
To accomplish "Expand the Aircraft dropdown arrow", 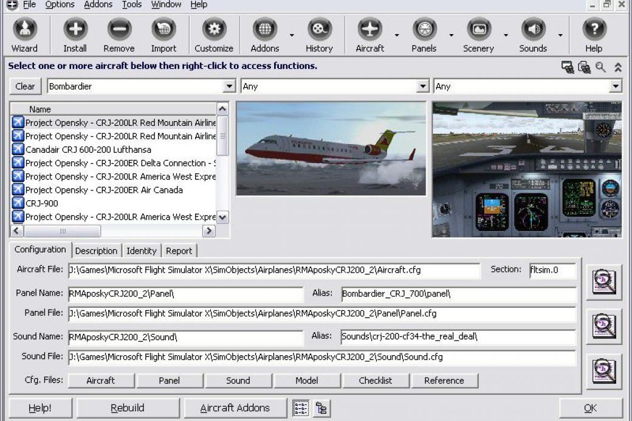I will [397, 35].
